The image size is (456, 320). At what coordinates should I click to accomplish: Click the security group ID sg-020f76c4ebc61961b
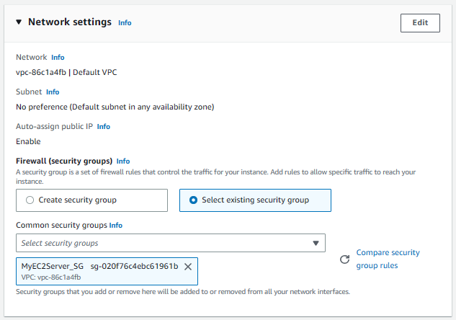tap(134, 266)
